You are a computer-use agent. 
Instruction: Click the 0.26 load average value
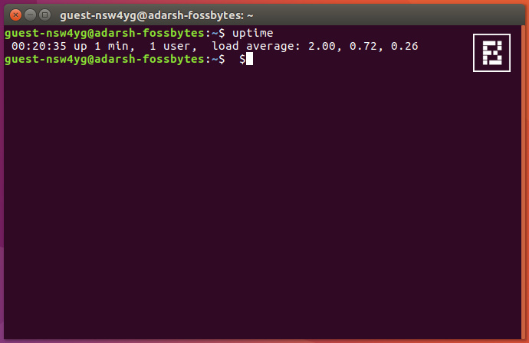click(x=404, y=46)
